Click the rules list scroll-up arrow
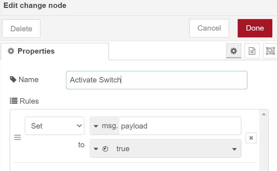 tap(264, 114)
